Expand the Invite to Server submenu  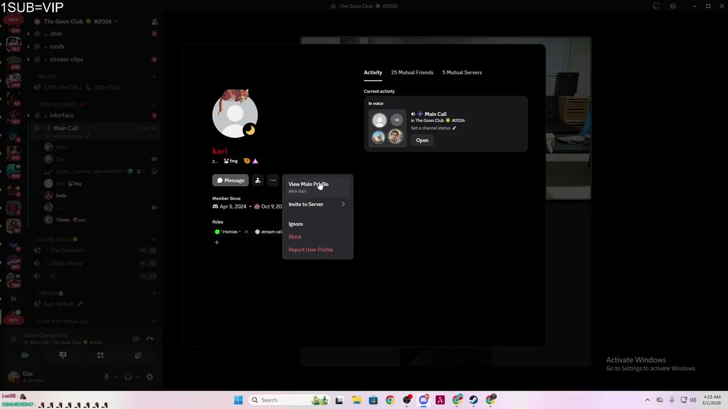(317, 204)
